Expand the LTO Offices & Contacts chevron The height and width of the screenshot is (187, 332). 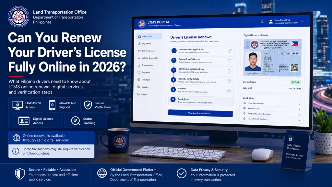pyautogui.click(x=299, y=120)
